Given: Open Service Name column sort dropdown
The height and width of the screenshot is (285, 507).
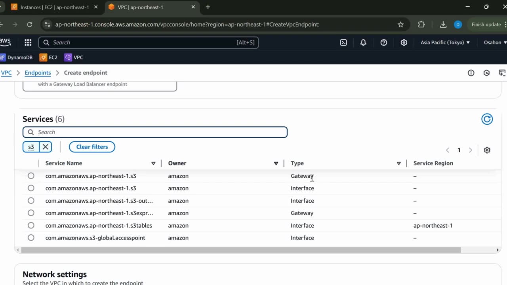Looking at the screenshot, I should (153, 163).
